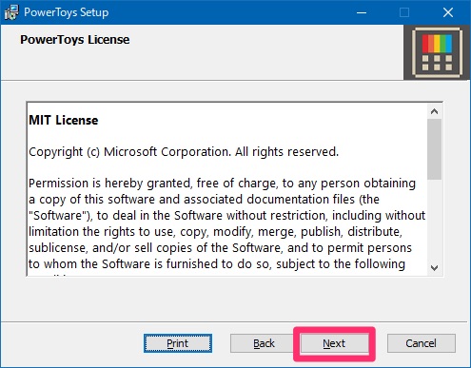Open the installer icon menu in title bar
Image resolution: width=471 pixels, height=368 pixels.
[11, 12]
